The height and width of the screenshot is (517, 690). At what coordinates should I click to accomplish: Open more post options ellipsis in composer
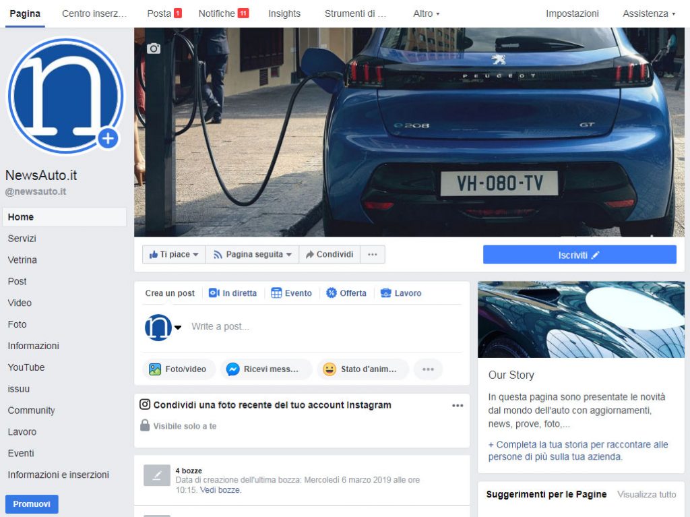tap(428, 369)
